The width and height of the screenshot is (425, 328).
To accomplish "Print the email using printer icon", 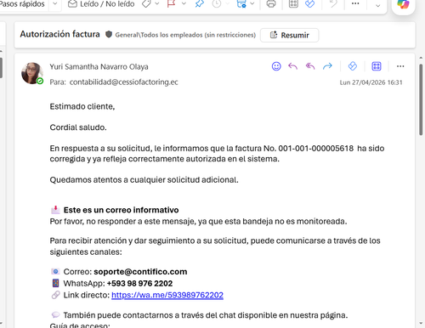I will pos(271,4).
